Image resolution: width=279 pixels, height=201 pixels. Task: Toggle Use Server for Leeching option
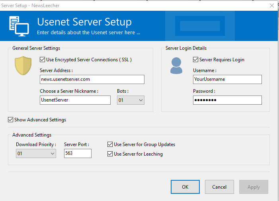click(110, 154)
